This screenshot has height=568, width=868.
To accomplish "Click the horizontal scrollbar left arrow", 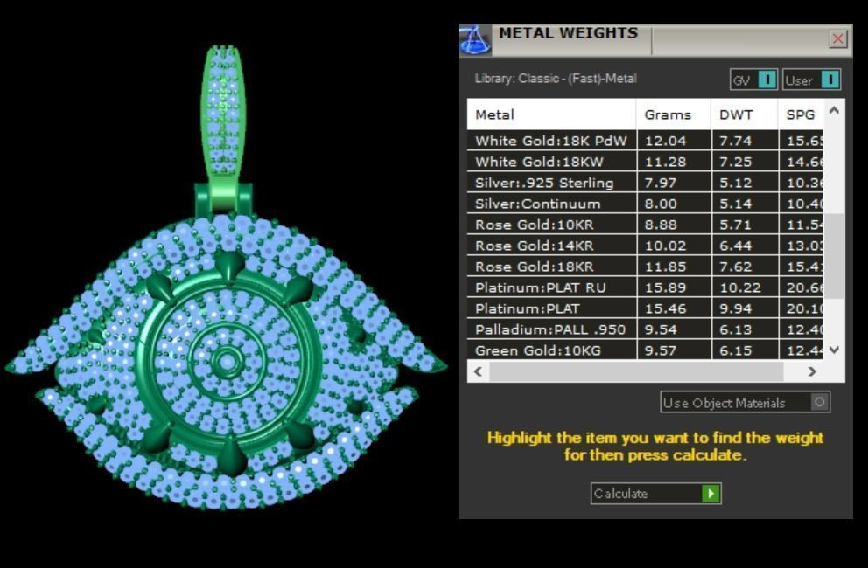I will (x=479, y=371).
